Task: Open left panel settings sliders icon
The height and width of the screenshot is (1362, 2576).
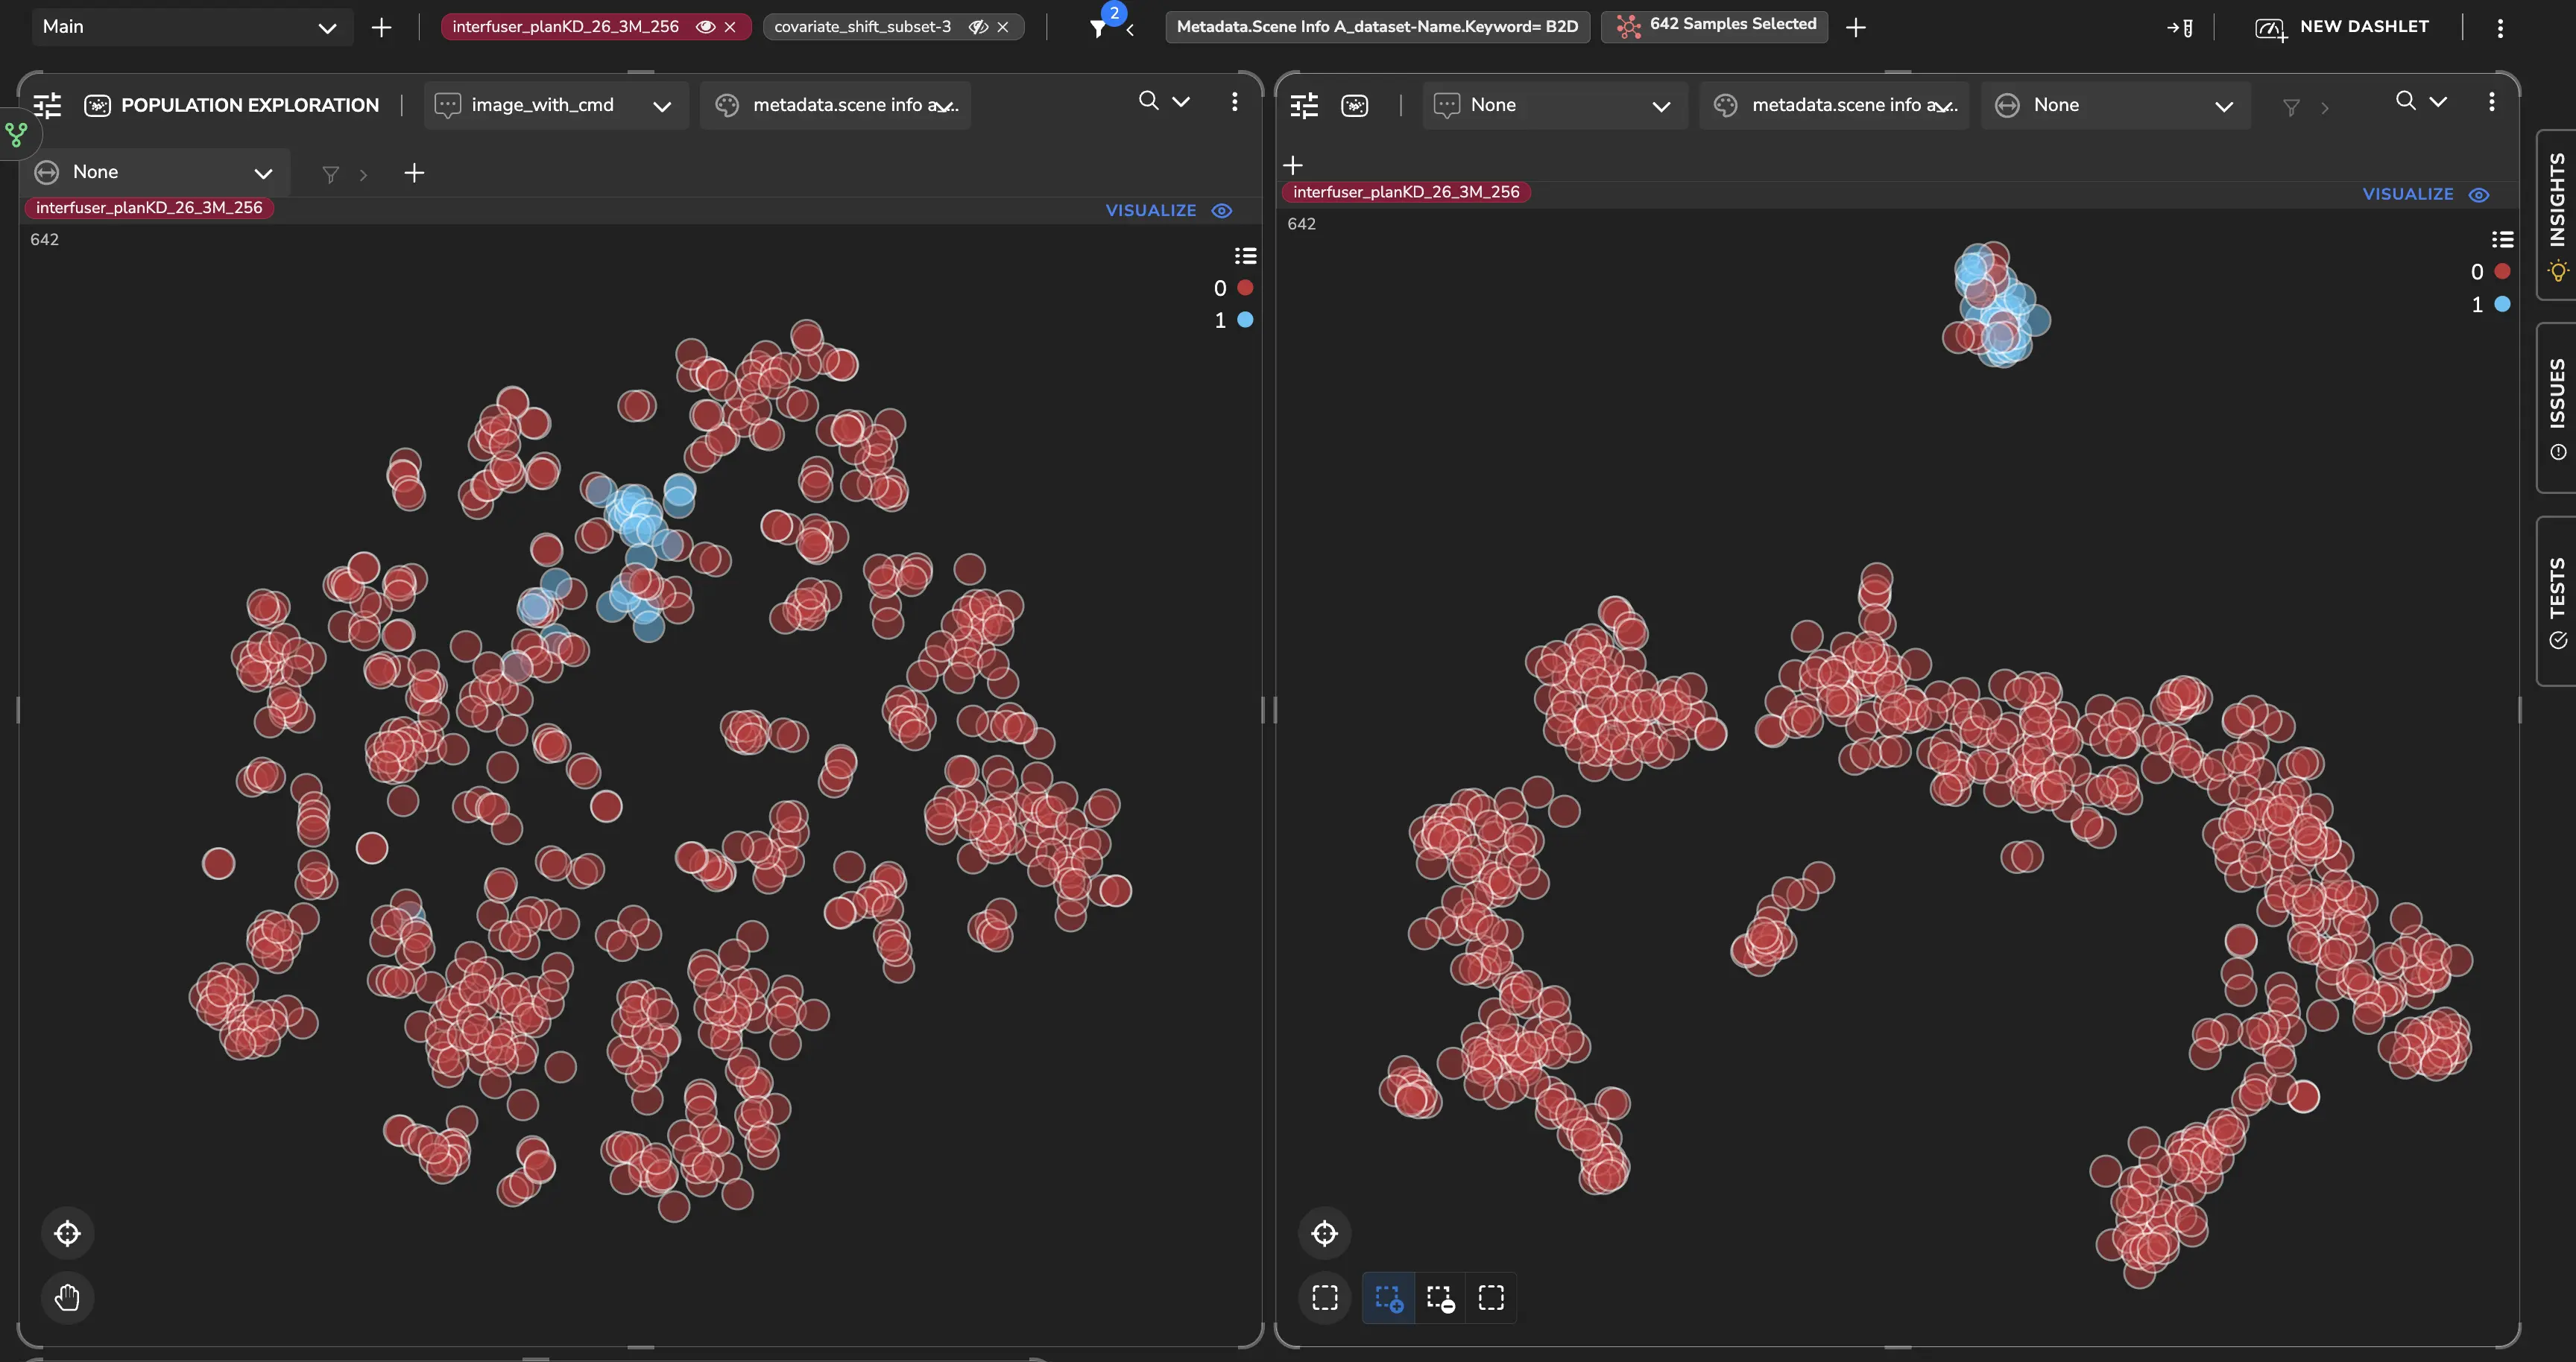Action: tap(47, 105)
